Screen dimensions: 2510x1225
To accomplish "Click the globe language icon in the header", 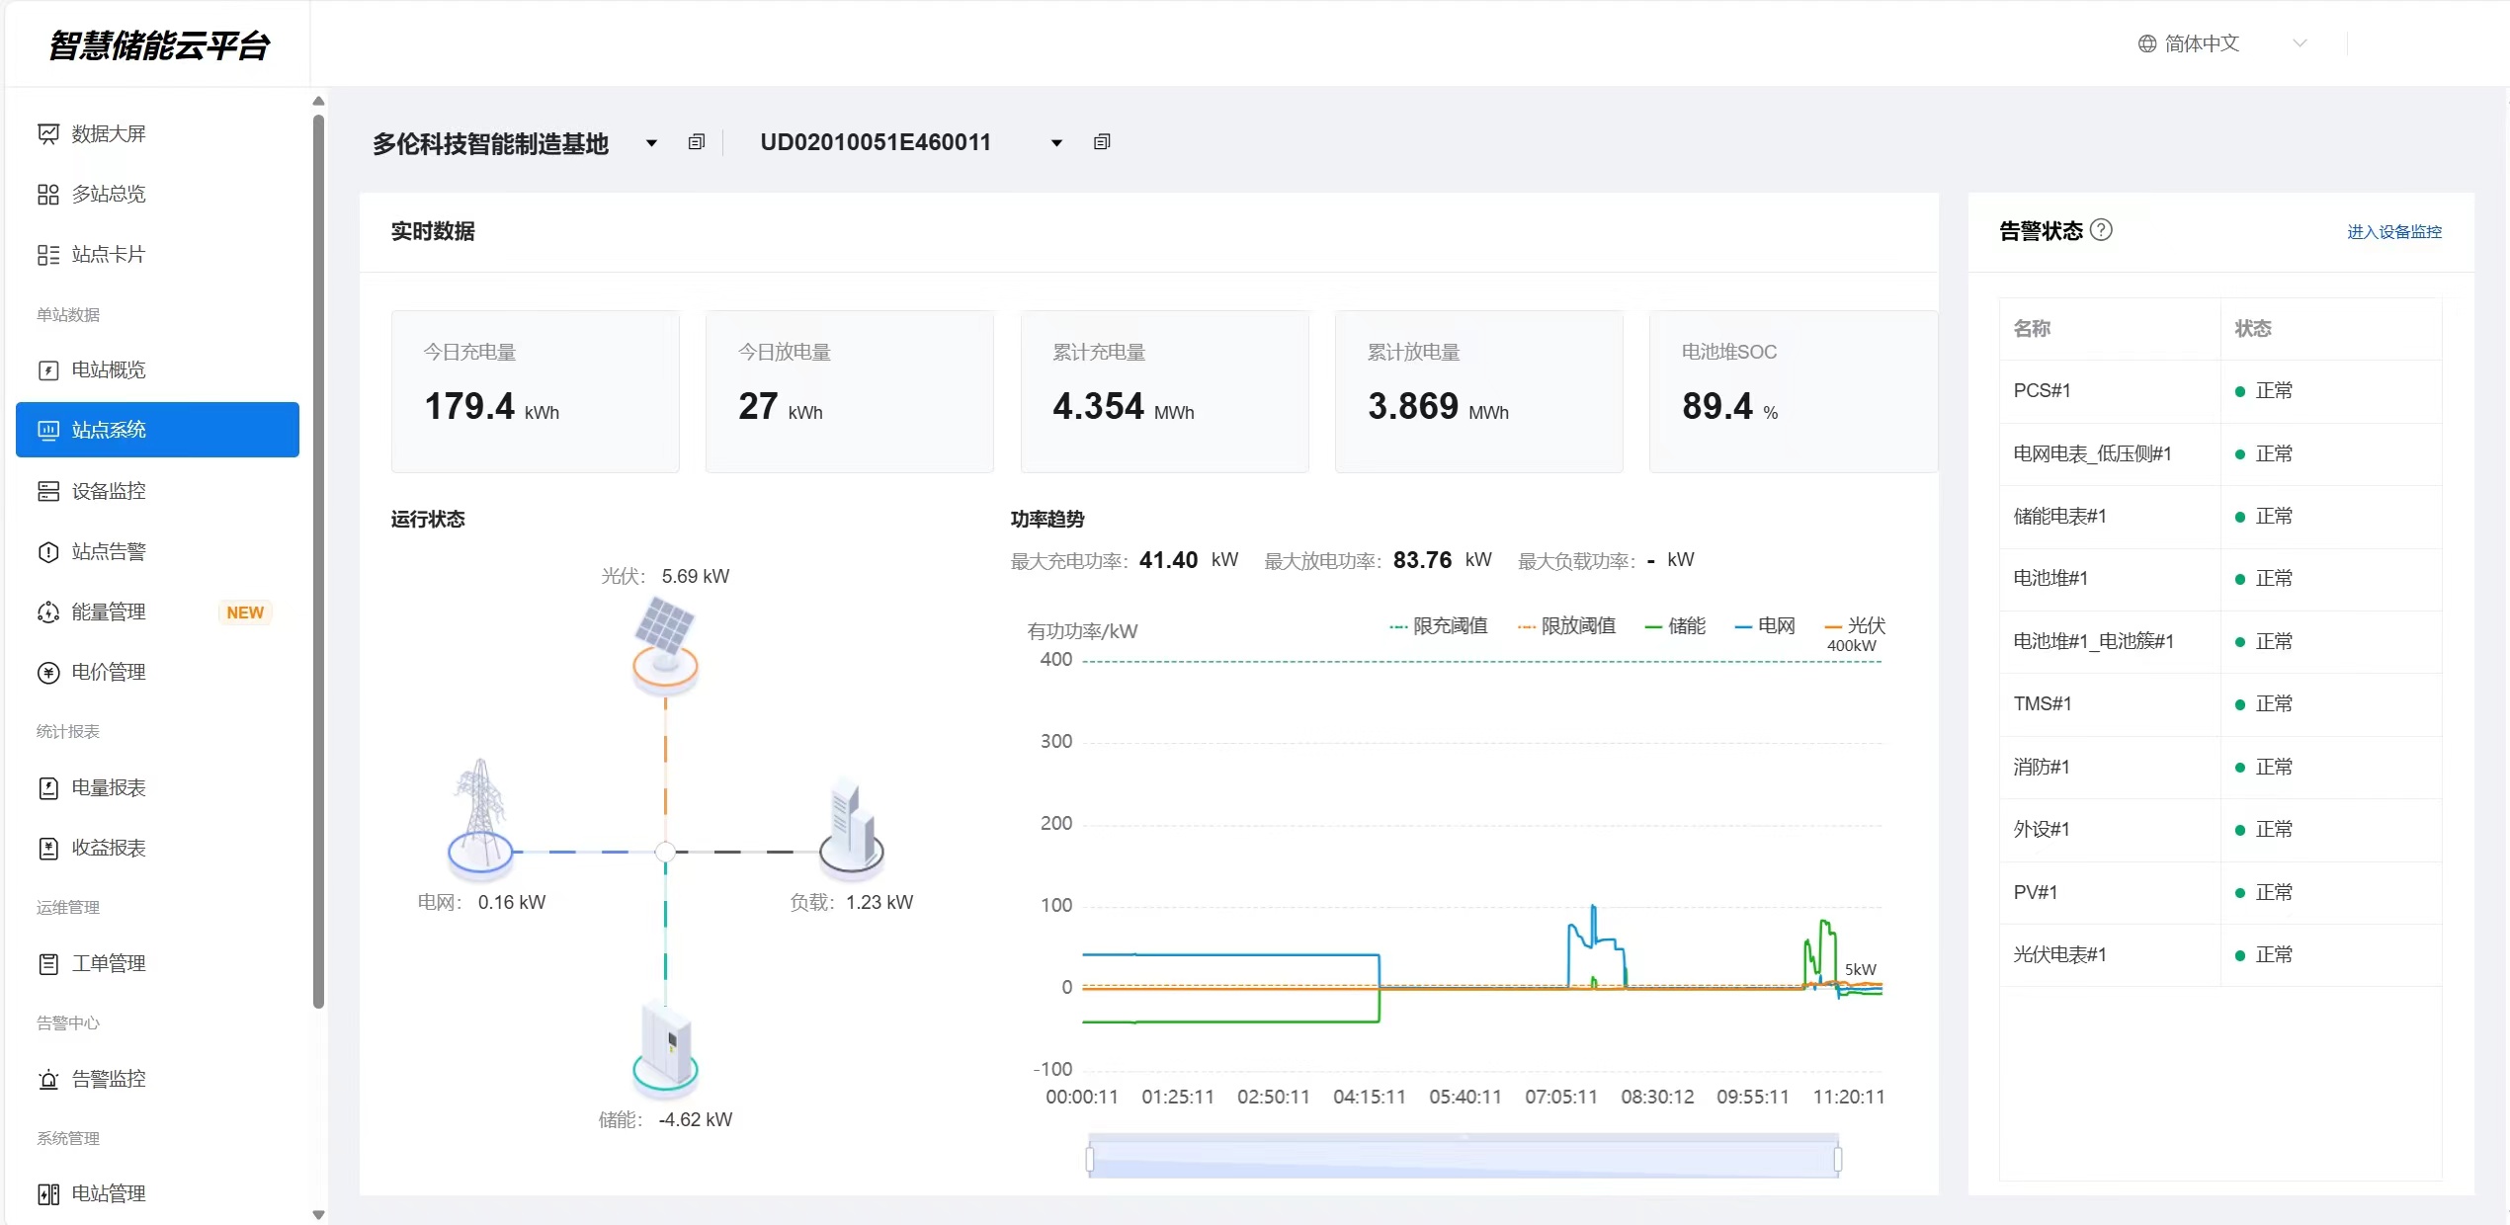I will coord(2146,43).
